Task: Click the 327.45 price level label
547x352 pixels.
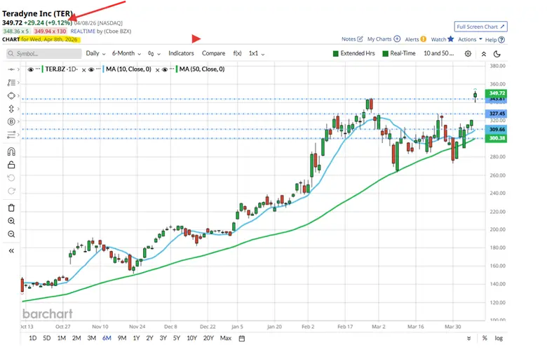Action: pos(497,114)
